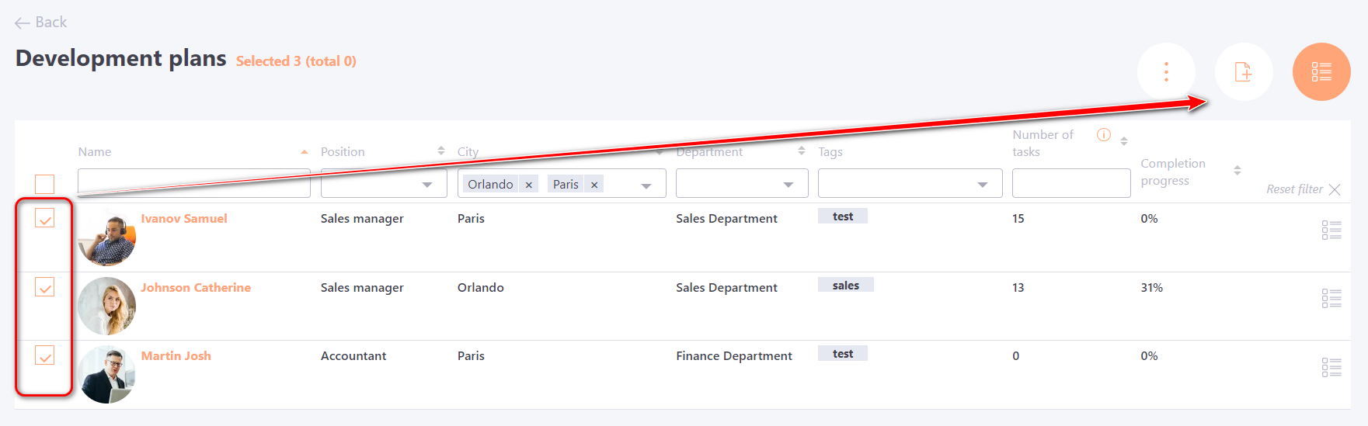Image resolution: width=1368 pixels, height=426 pixels.
Task: Click the info icon beside Number of tasks
Action: pyautogui.click(x=1103, y=135)
